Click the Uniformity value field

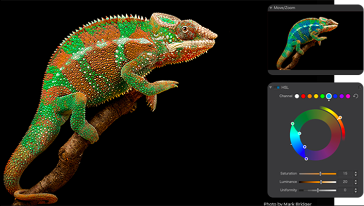click(x=345, y=190)
